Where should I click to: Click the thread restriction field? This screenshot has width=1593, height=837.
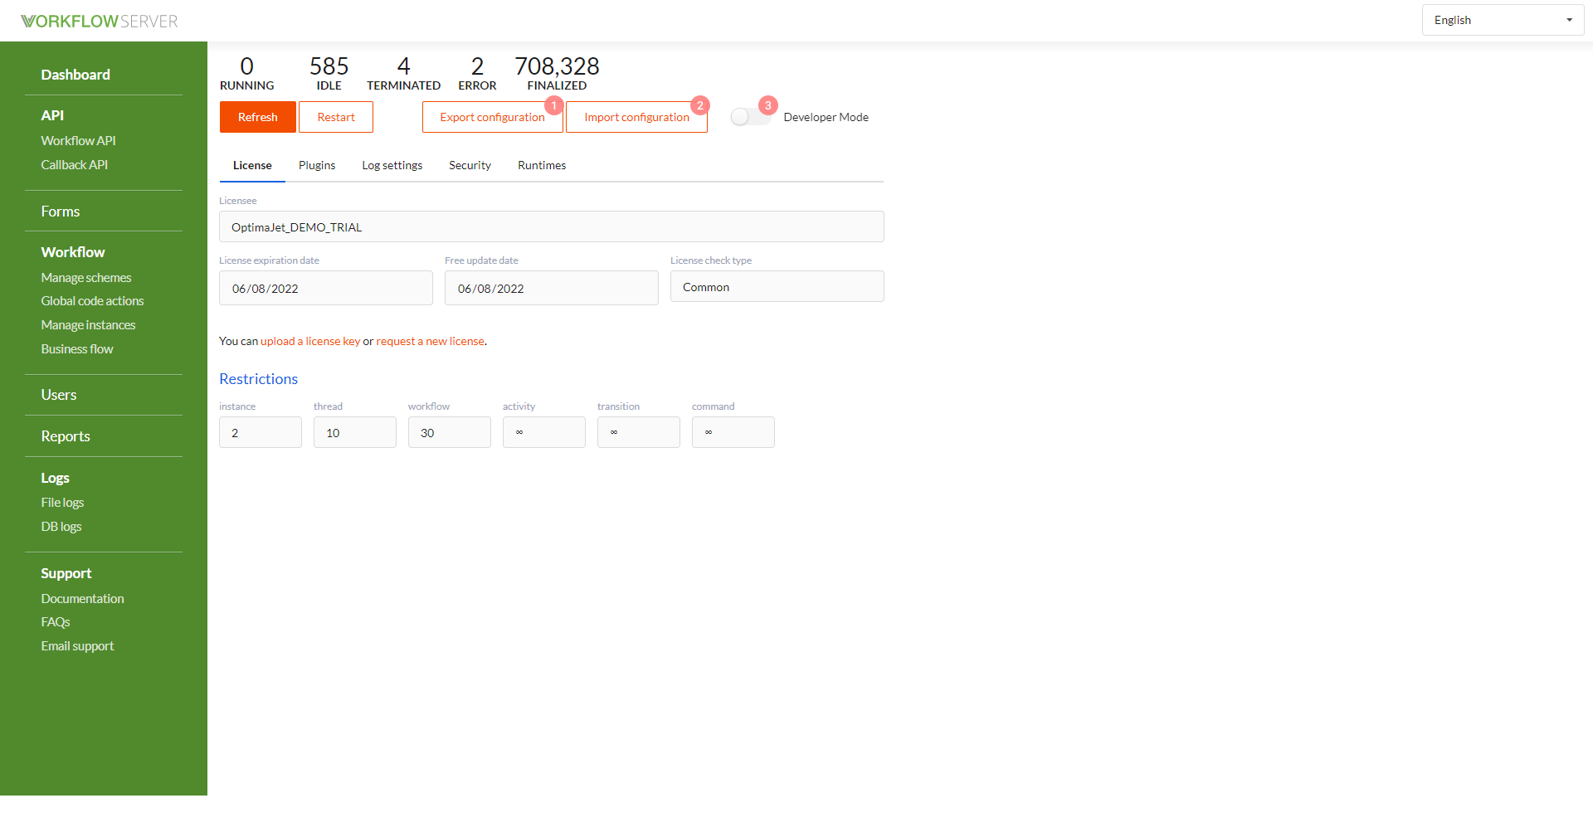(x=355, y=432)
